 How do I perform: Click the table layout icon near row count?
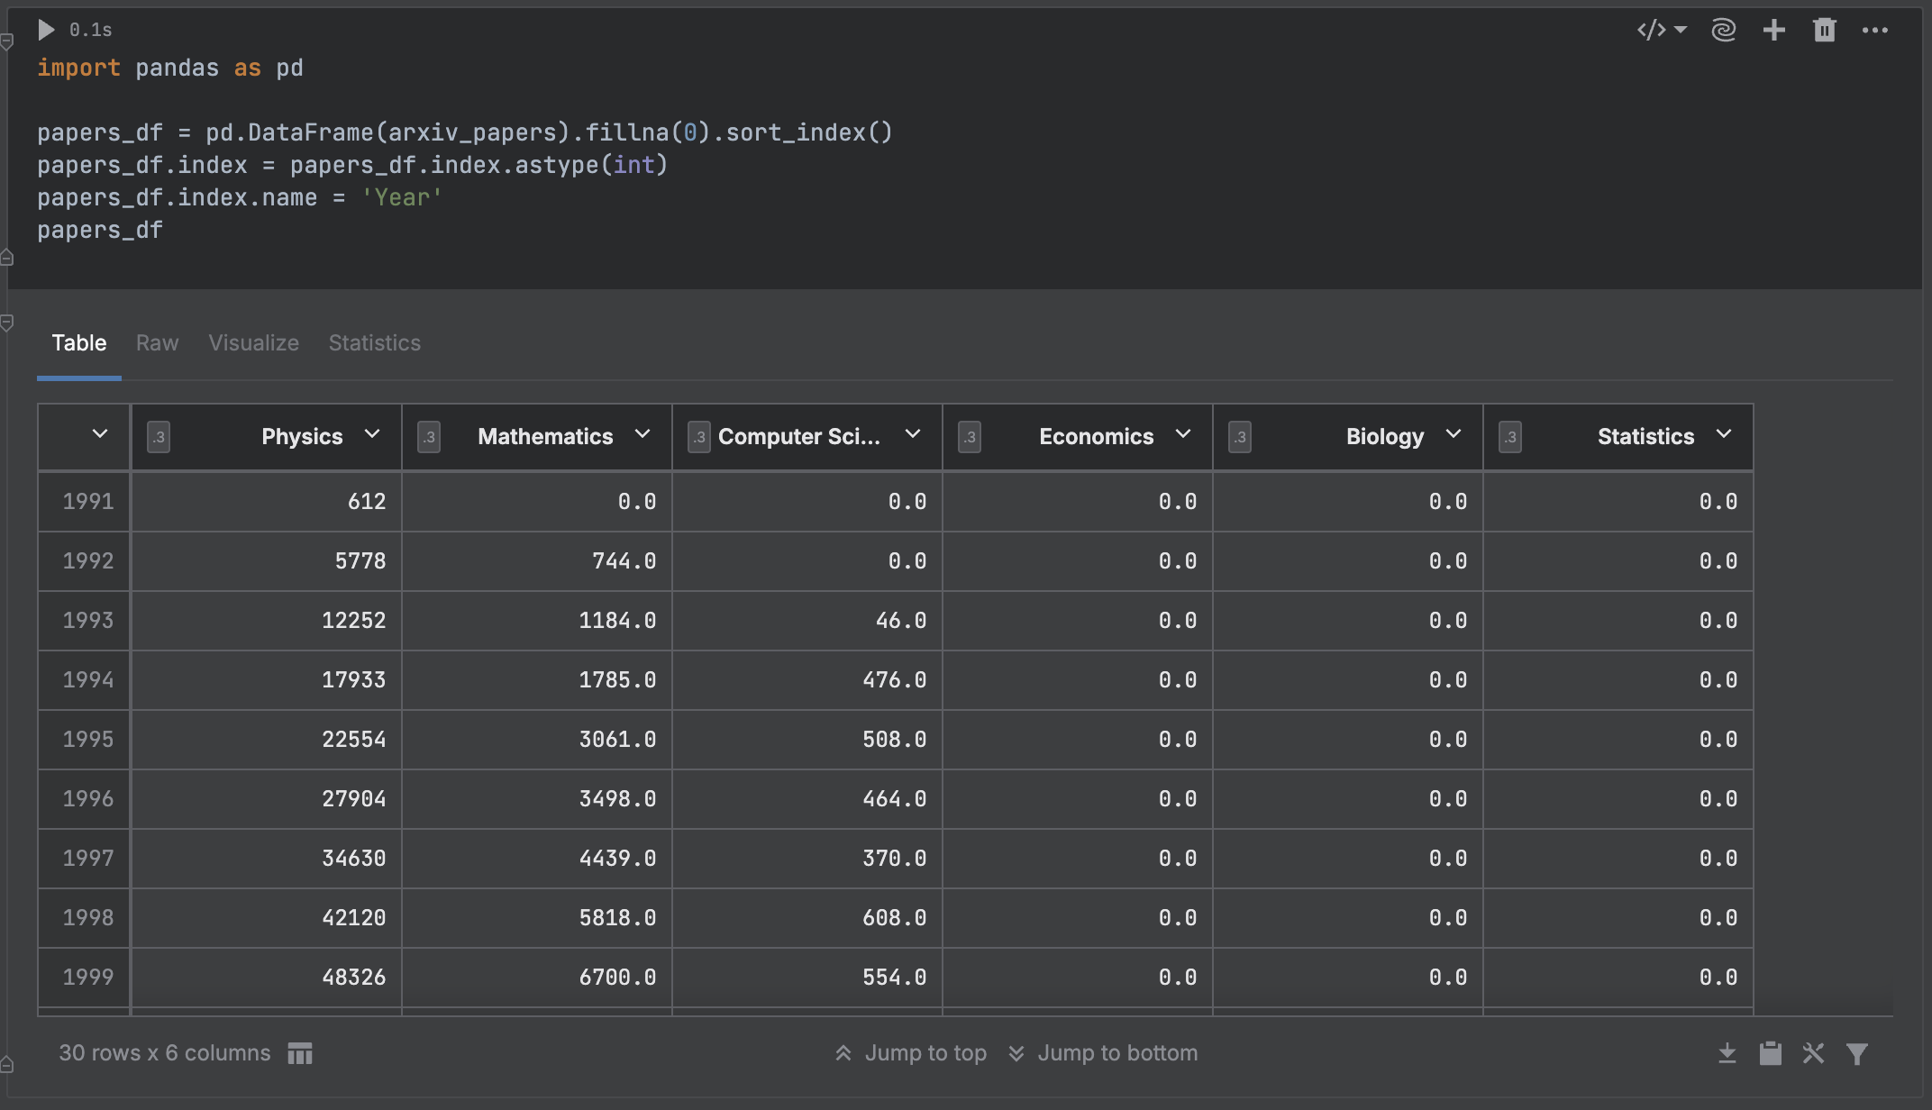pos(300,1052)
